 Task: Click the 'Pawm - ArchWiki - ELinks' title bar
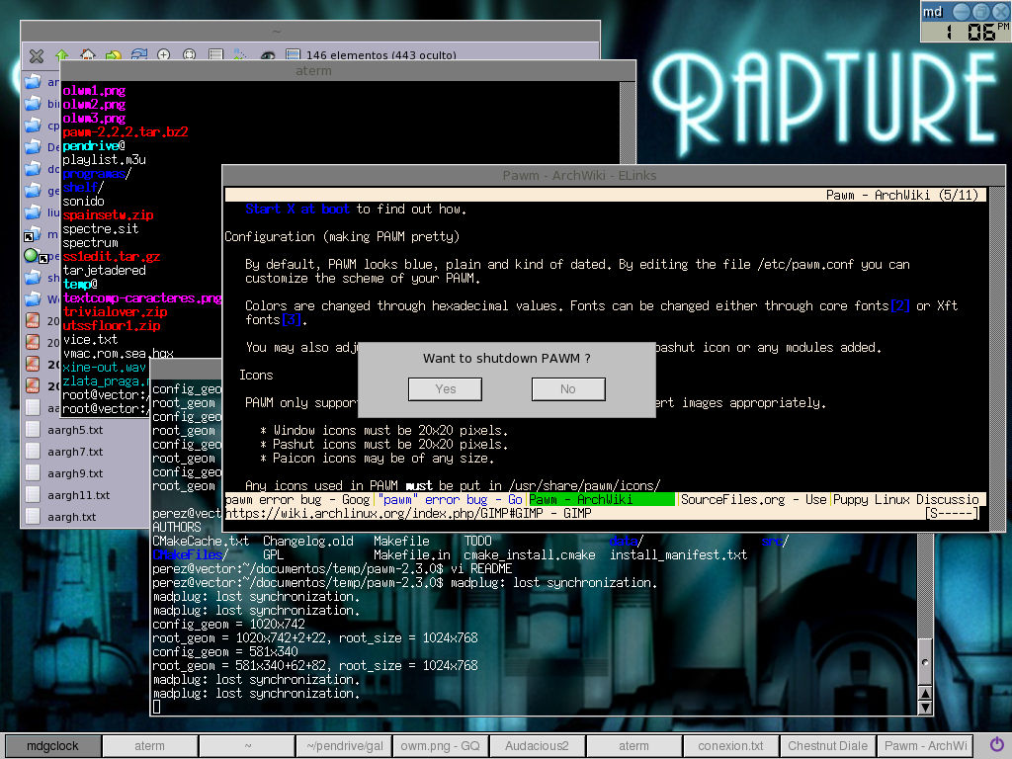point(613,175)
